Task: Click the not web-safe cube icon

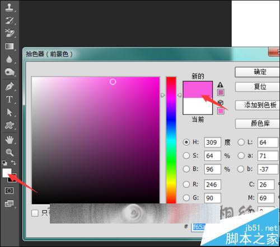Action: tap(221, 103)
